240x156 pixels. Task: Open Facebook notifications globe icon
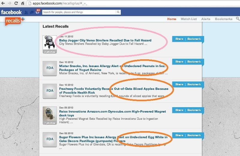click(x=37, y=12)
